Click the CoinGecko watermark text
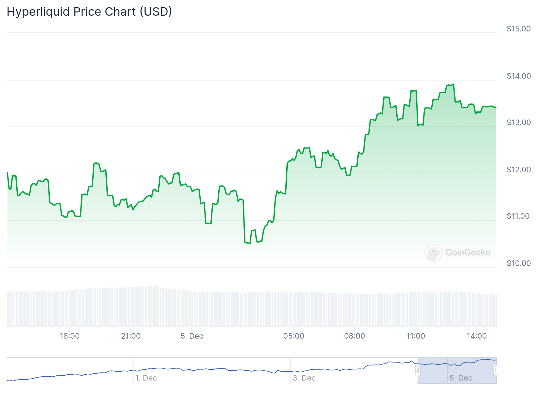The height and width of the screenshot is (393, 538). (468, 253)
